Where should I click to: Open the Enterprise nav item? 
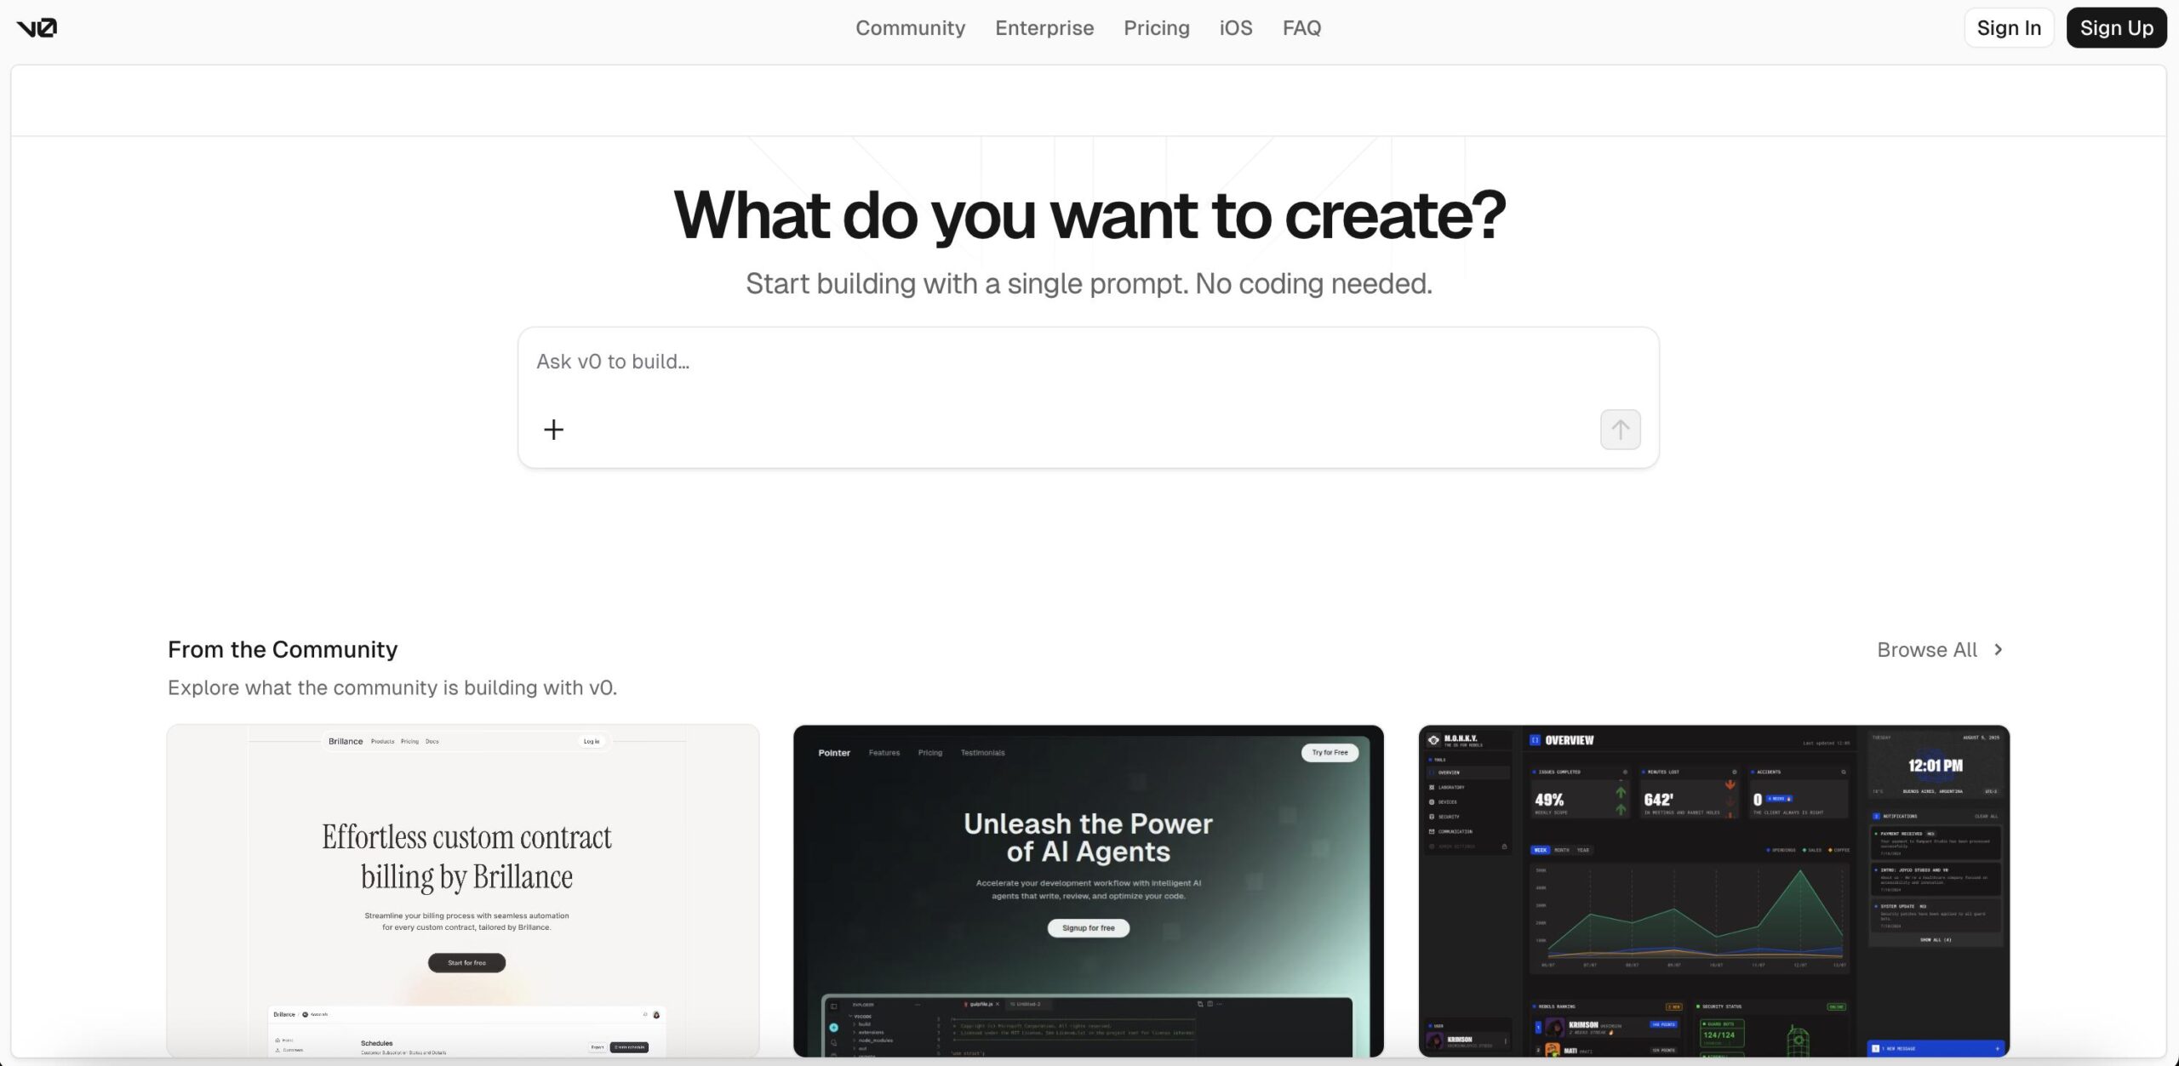point(1044,28)
